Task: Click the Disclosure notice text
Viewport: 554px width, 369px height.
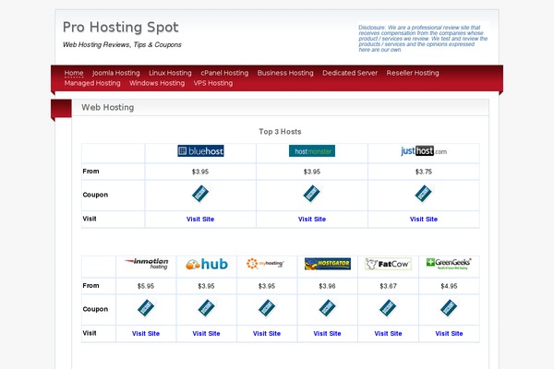Action: tap(423, 39)
